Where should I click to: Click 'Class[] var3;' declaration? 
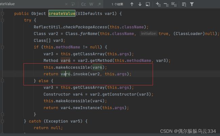tap(49, 41)
